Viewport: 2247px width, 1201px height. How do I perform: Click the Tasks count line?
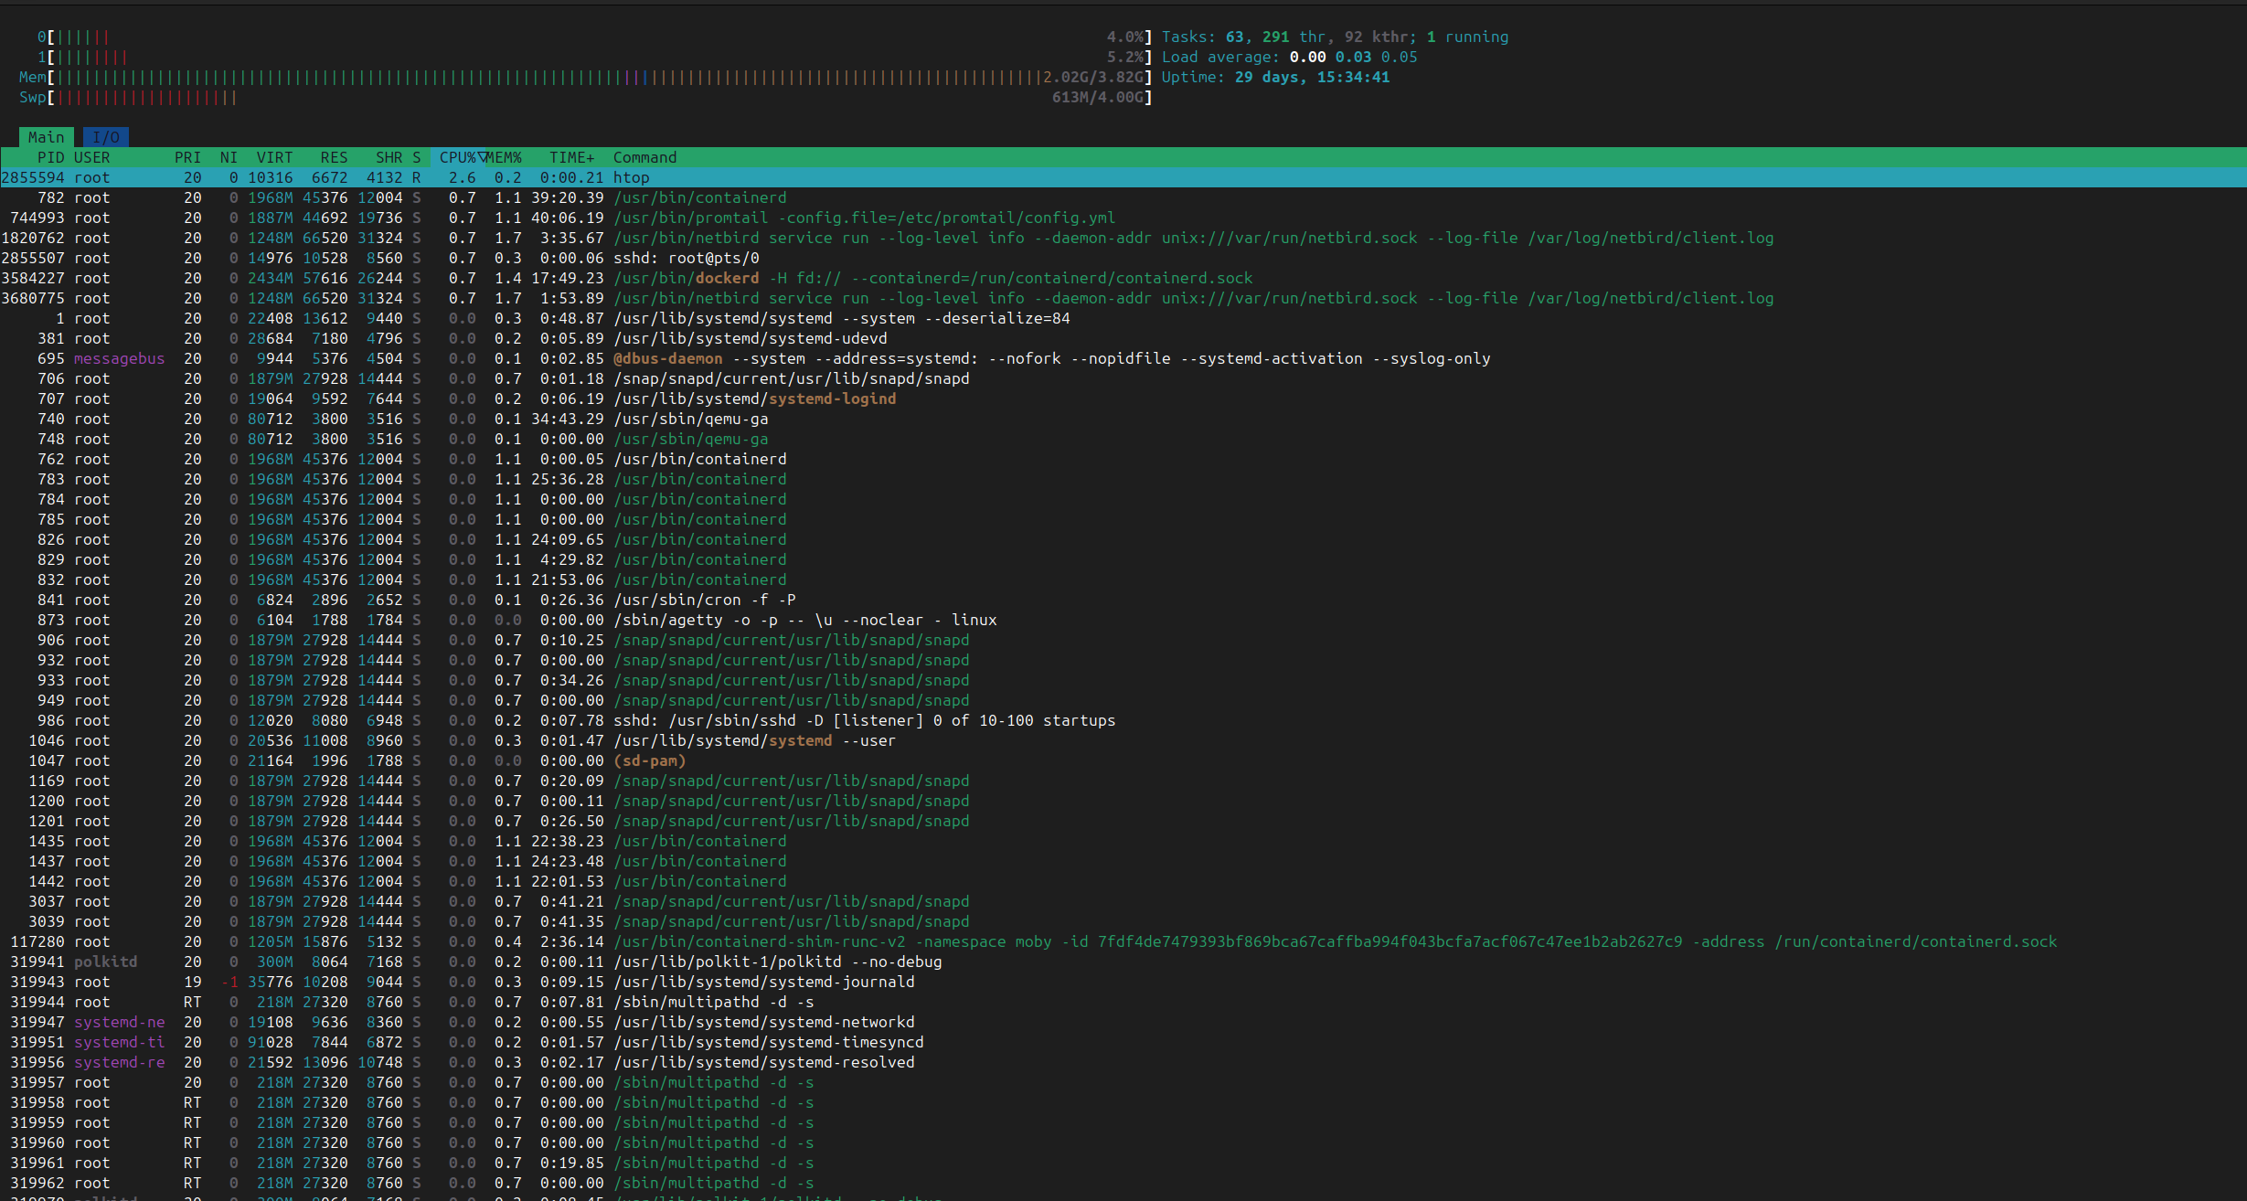pyautogui.click(x=1335, y=37)
